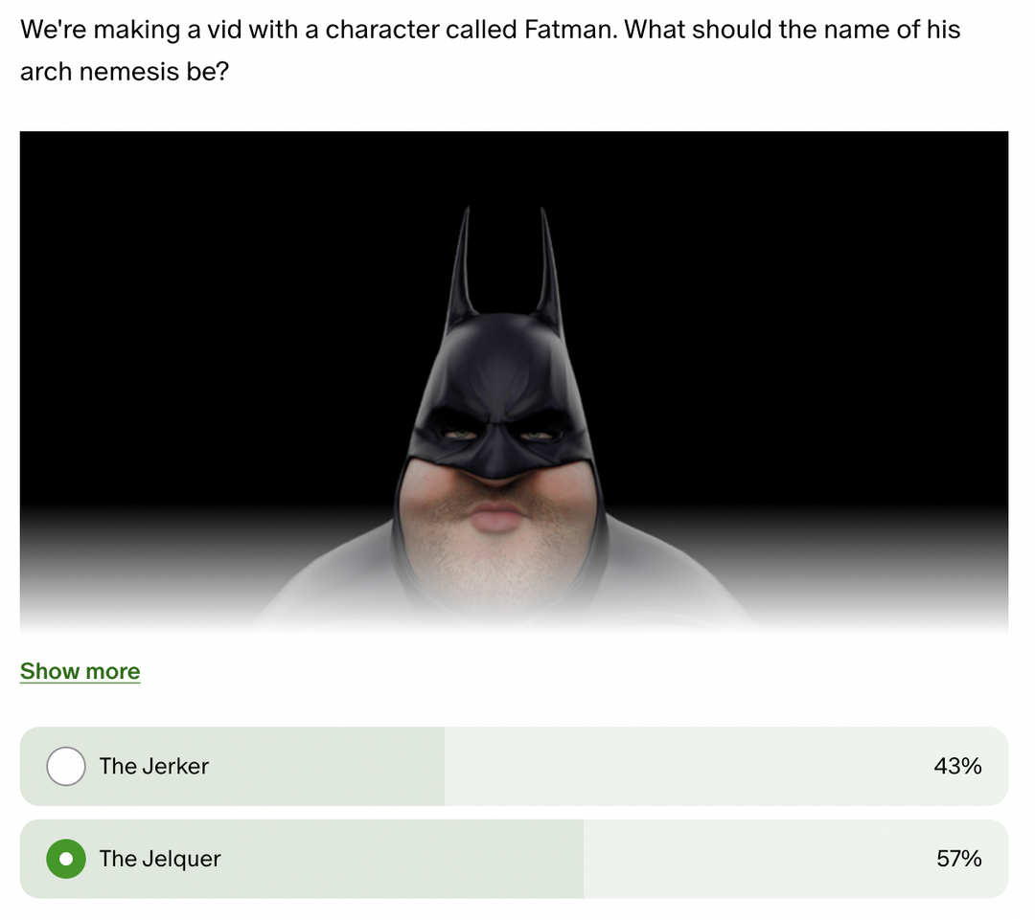The width and height of the screenshot is (1035, 920).
Task: Click Fatman's eyes in the mask
Action: tap(498, 435)
